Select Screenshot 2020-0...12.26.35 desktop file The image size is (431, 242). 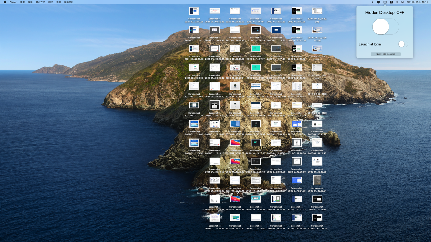[276, 34]
